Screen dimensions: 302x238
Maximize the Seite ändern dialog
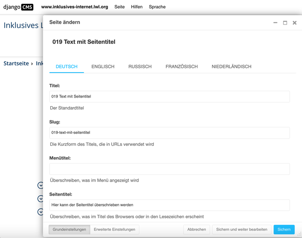click(285, 23)
